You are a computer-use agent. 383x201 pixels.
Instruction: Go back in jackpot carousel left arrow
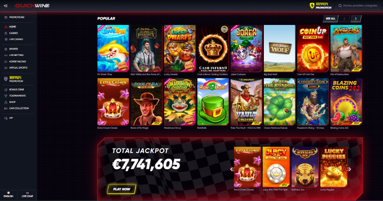[232, 169]
